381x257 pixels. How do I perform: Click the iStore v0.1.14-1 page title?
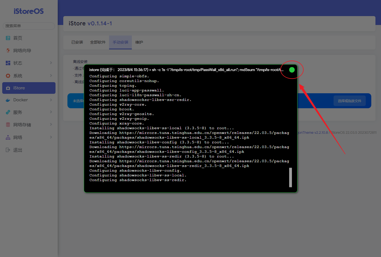tap(90, 23)
